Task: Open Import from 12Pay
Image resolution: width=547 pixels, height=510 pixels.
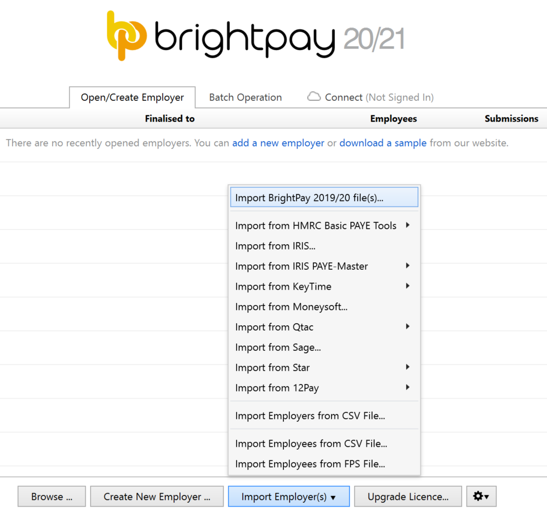Action: pos(324,388)
